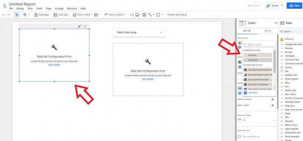Click the table chart type icon
Viewport: 303px width, 141px height.
[242, 23]
